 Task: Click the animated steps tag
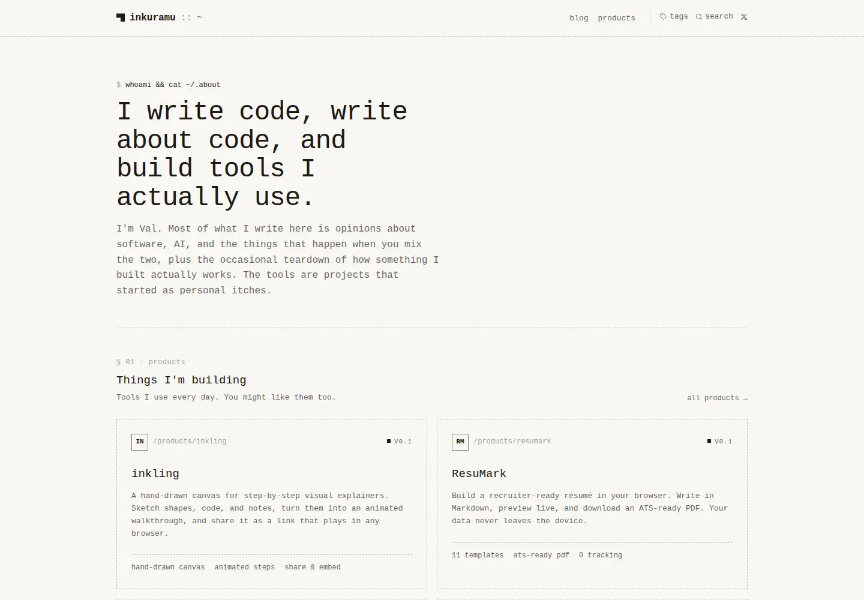tap(244, 567)
